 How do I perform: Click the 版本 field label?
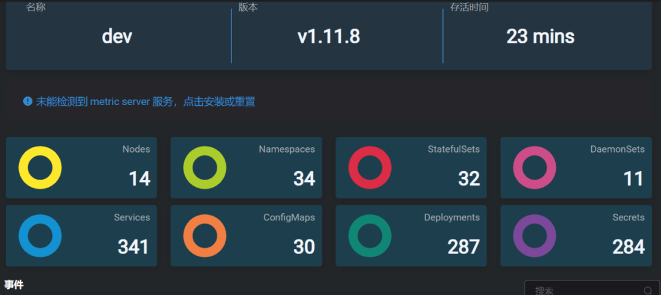pos(248,7)
